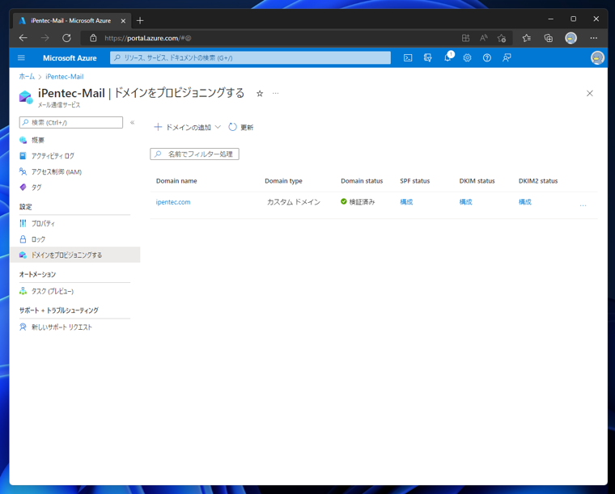Select the iPentec-Mail - Microsoft Azure tab
The height and width of the screenshot is (494, 615).
pyautogui.click(x=71, y=21)
